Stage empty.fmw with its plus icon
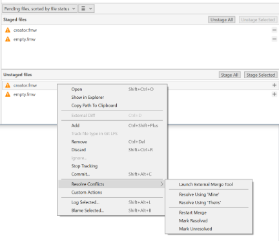Viewport: 279px width, 241px height. [x=274, y=94]
